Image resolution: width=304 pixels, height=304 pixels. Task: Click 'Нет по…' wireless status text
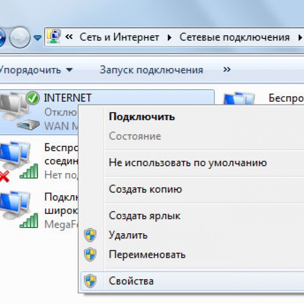point(61,175)
